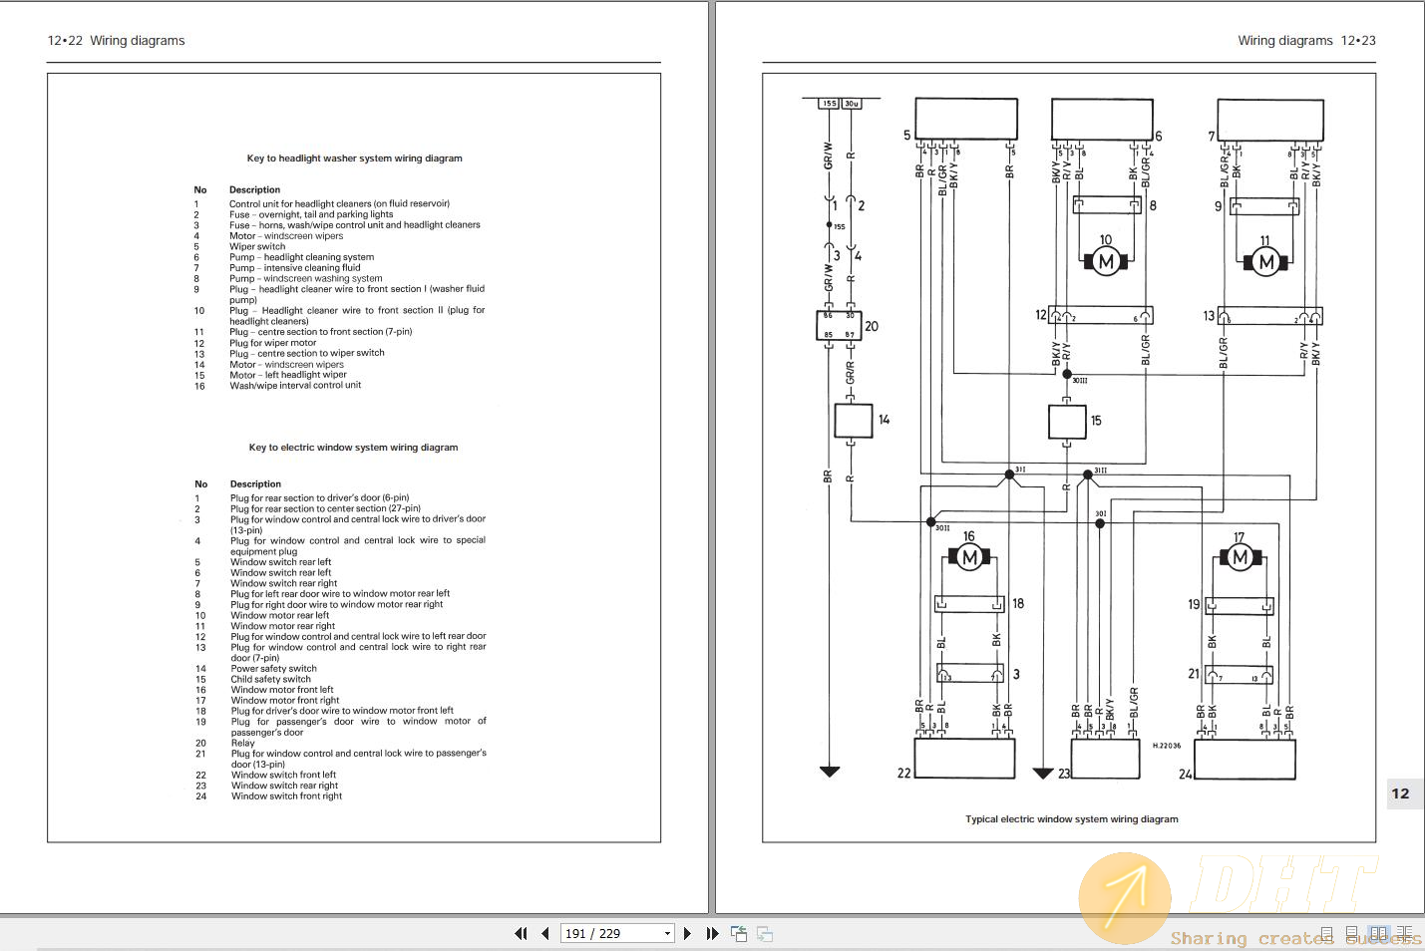The image size is (1425, 951).
Task: Click 'Wiper switch' entry in headlight key
Action: click(x=257, y=246)
